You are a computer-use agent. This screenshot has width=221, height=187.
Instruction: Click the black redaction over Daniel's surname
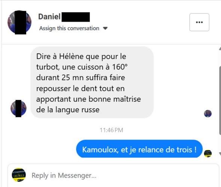point(76,17)
